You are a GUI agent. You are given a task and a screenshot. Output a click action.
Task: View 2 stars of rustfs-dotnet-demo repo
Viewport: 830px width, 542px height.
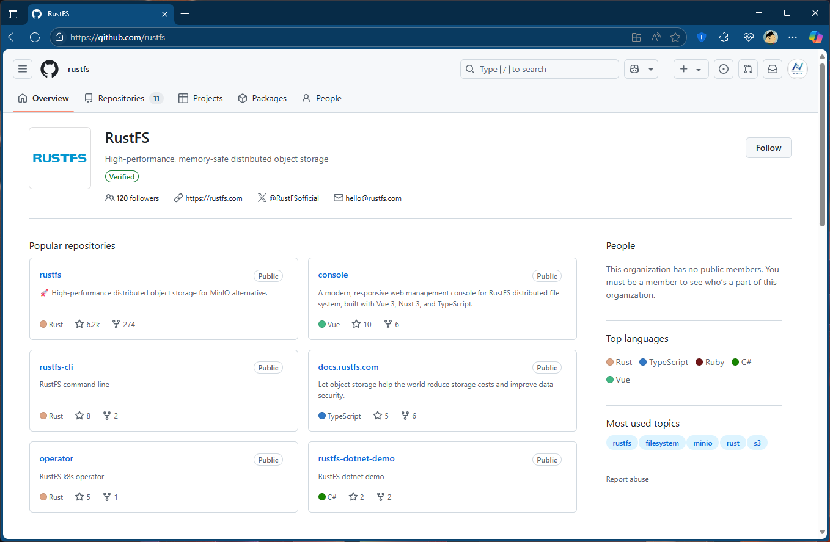(x=356, y=497)
